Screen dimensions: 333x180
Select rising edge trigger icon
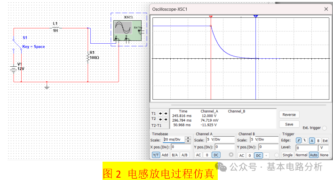tap(299, 141)
